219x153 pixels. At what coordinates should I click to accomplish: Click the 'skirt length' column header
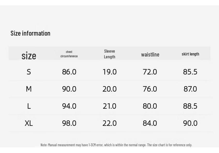click(190, 54)
